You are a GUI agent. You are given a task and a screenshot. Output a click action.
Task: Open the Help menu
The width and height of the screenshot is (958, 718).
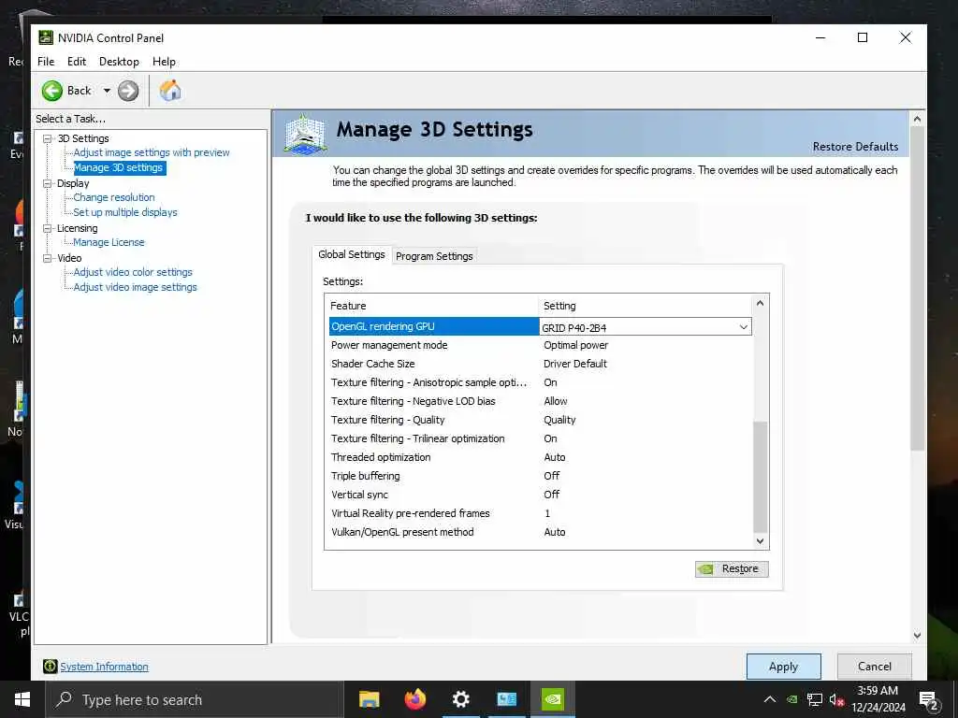pyautogui.click(x=164, y=62)
